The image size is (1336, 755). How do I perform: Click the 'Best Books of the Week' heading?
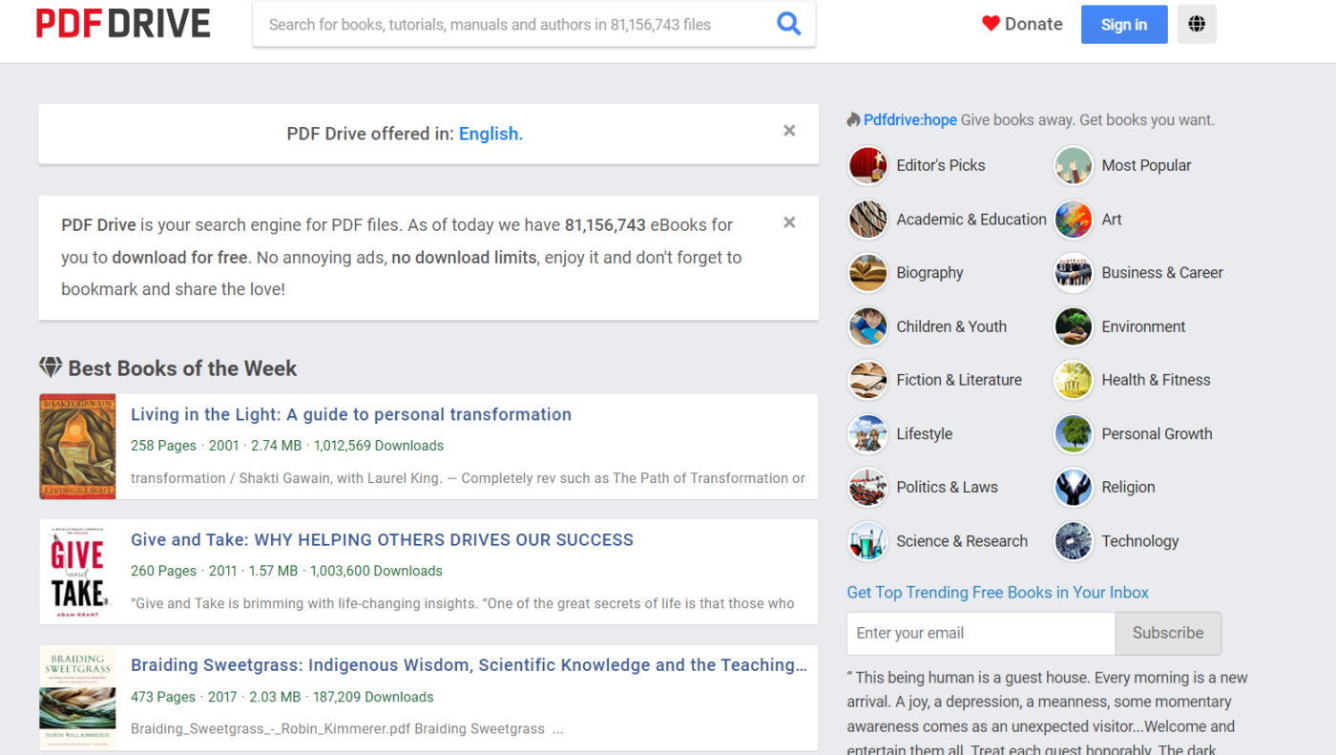182,368
